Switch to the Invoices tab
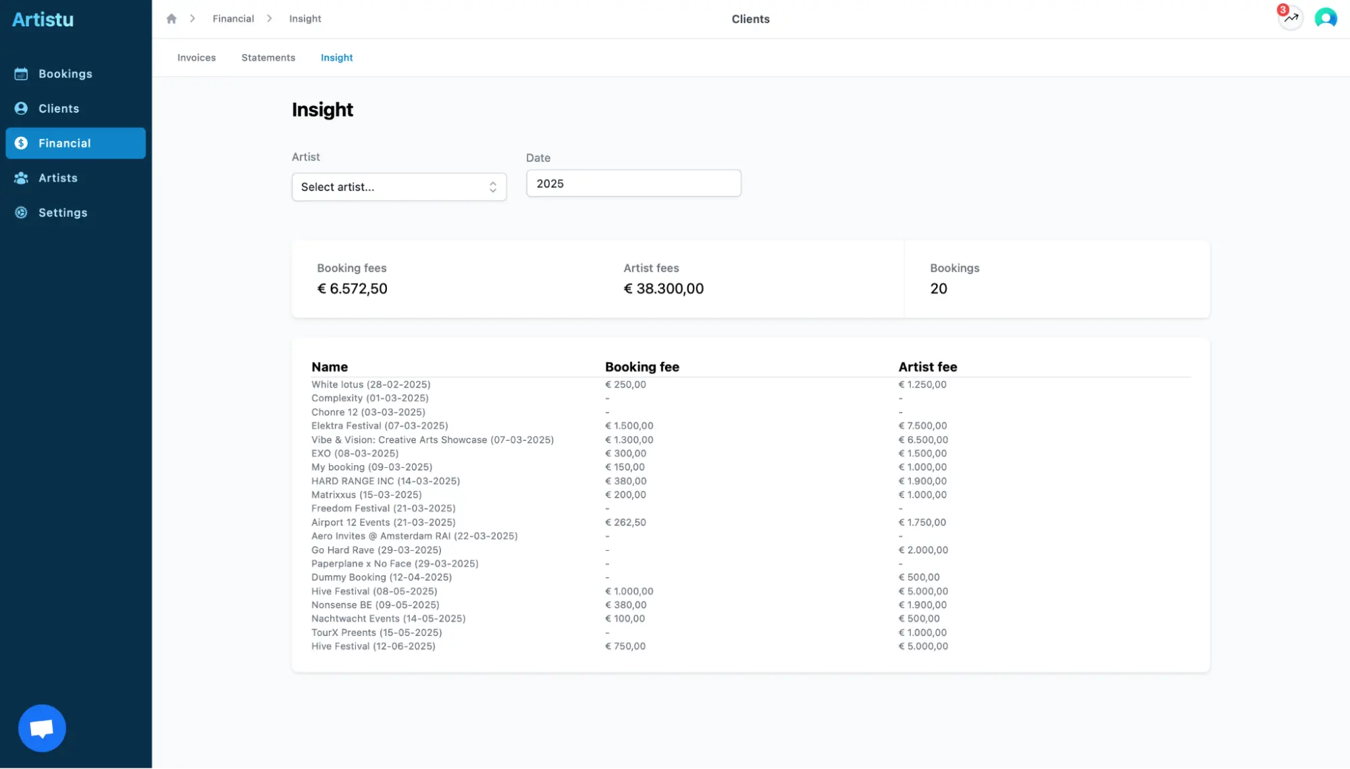 pos(197,57)
